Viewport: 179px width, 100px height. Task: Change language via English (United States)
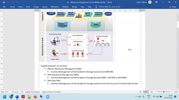32,92
